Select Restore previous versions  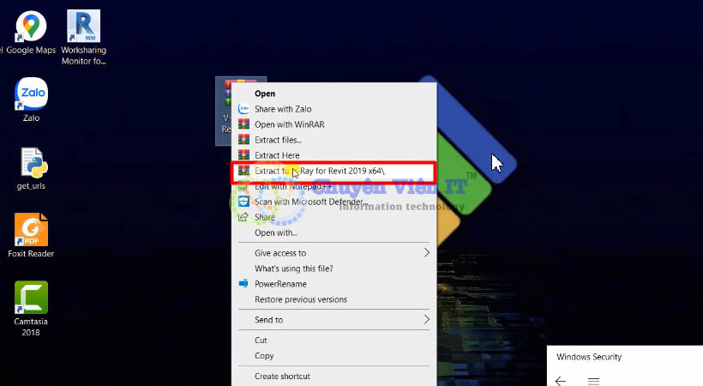(x=300, y=299)
